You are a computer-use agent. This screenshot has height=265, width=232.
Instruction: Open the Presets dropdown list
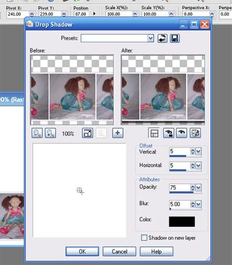[150, 38]
